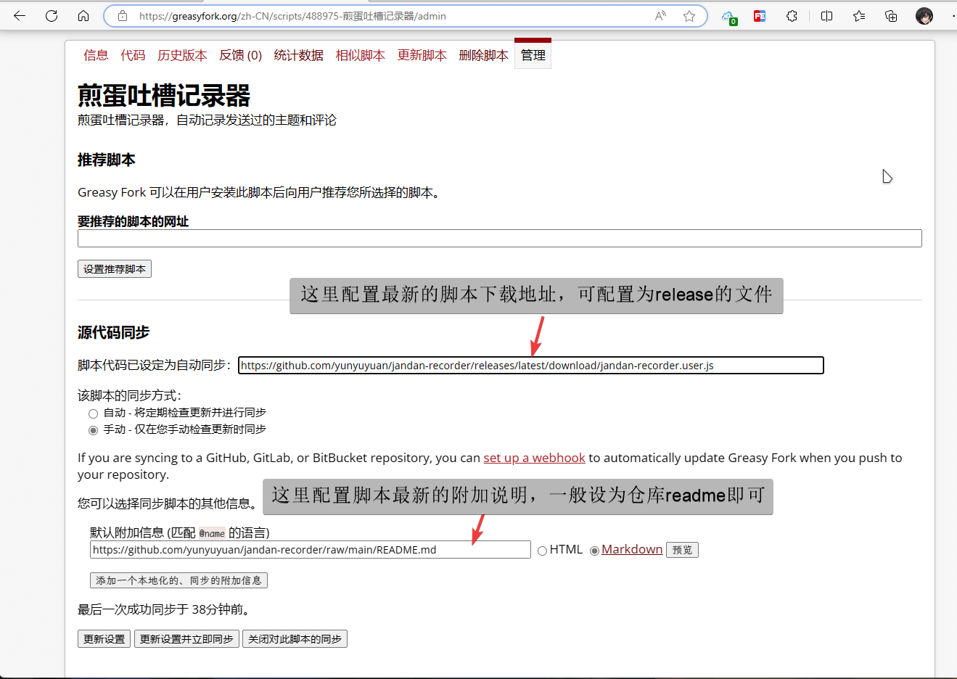The width and height of the screenshot is (957, 679).
Task: Click the README.md additional info input field
Action: click(x=310, y=549)
